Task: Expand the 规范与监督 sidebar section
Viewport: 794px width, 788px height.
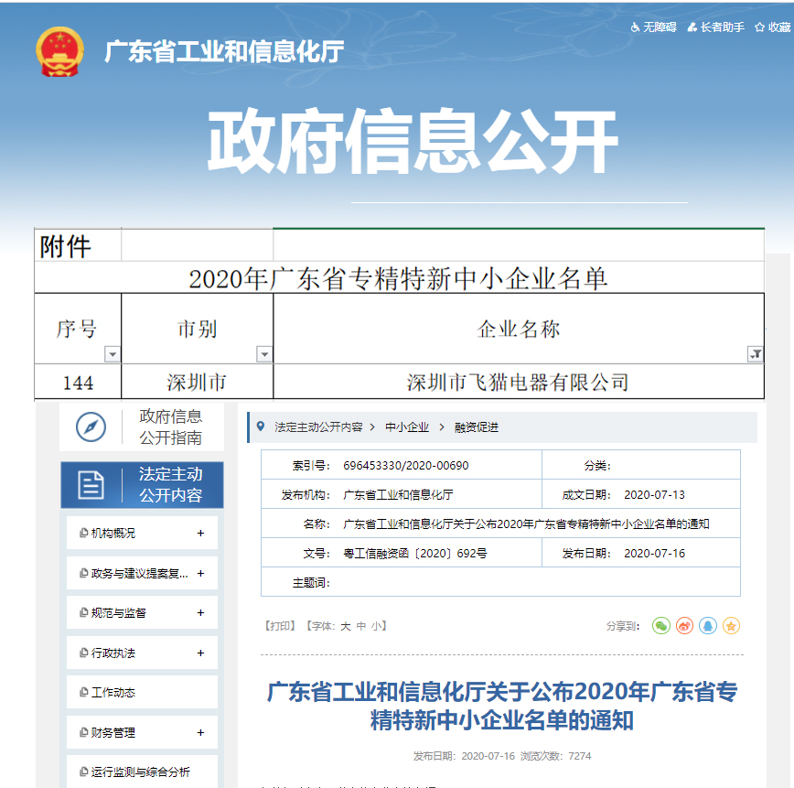Action: coord(200,613)
